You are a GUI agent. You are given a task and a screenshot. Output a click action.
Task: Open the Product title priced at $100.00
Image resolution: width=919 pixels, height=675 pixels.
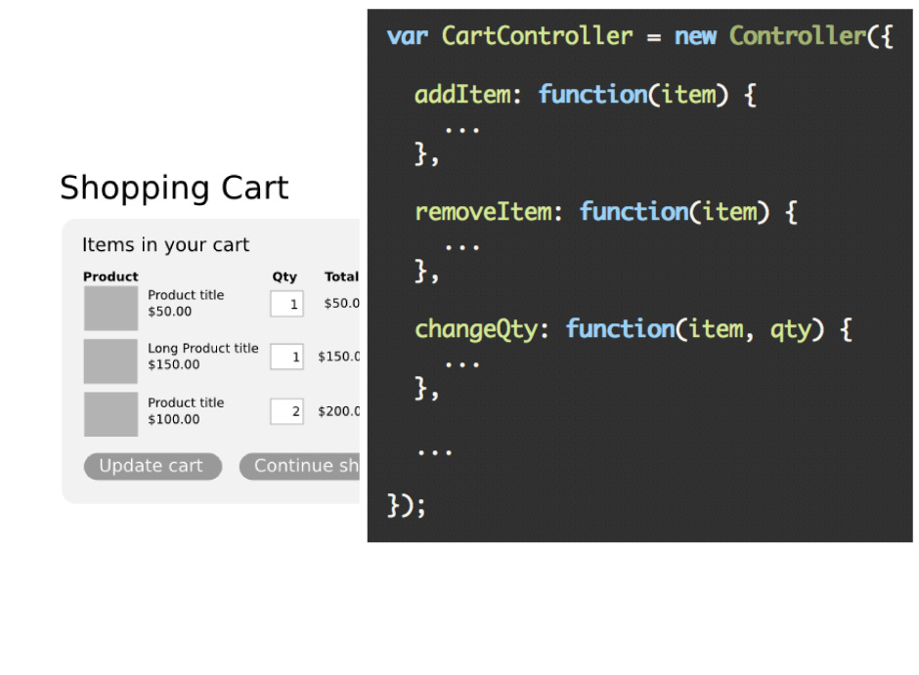pyautogui.click(x=186, y=402)
